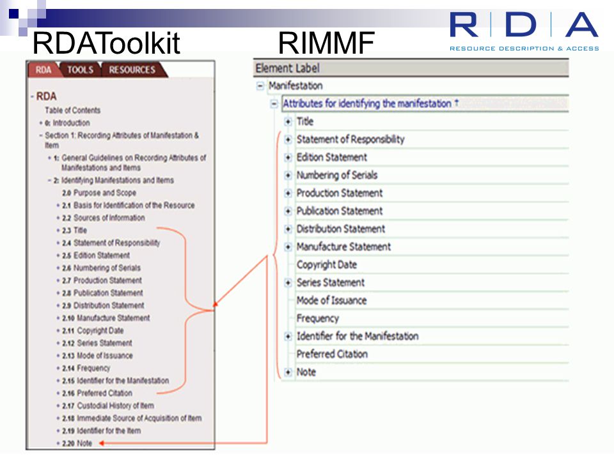Expand the Publication Statement element

(x=288, y=211)
